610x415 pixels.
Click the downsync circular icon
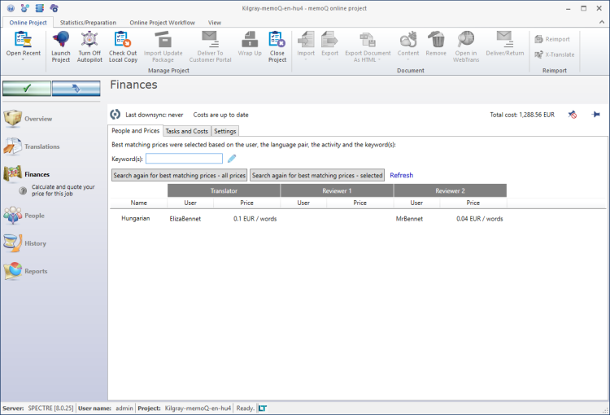point(115,115)
